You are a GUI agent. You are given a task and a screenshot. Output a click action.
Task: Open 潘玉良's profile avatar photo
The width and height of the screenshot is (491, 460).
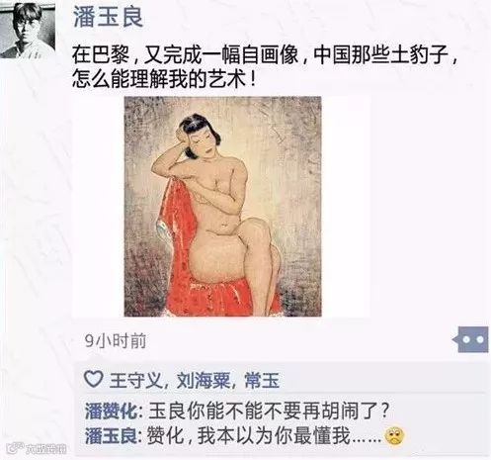click(28, 29)
